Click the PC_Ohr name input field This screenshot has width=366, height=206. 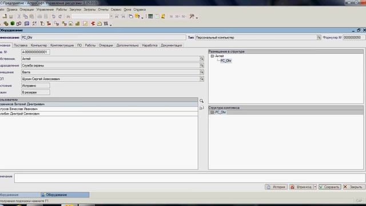coord(104,37)
